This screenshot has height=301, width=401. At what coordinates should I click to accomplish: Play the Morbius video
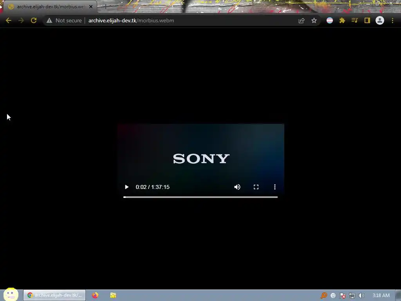click(x=126, y=187)
